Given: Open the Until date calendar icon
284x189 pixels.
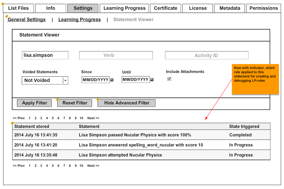Looking at the screenshot, I should tap(152, 80).
